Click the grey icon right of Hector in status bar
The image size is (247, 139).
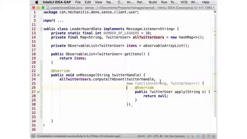[208, 136]
